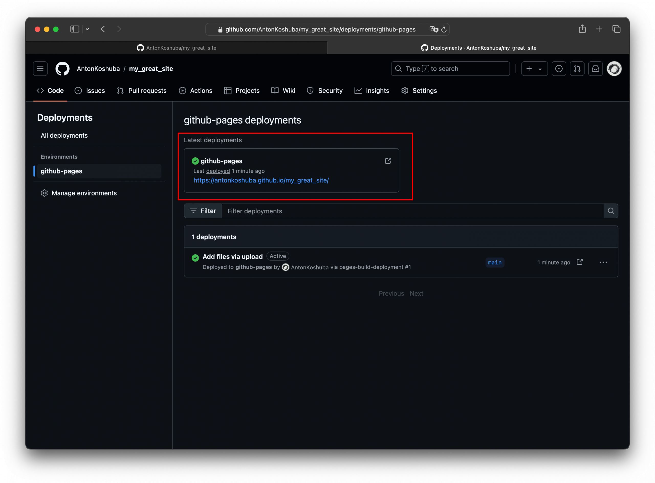
Task: Open the notifications inbox icon
Action: coord(596,69)
